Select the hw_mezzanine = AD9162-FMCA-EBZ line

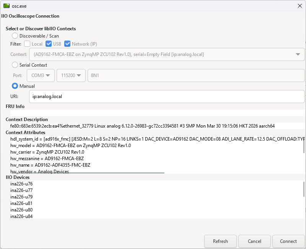pos(47,159)
